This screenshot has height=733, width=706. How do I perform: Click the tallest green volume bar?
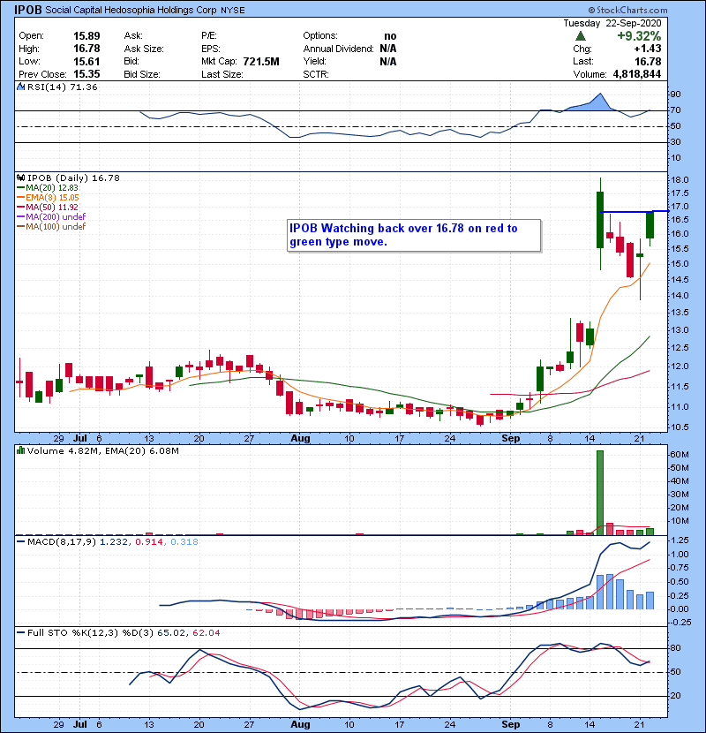(600, 493)
